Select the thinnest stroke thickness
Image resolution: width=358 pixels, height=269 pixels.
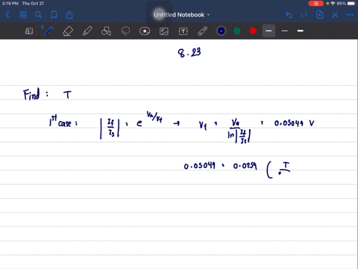point(285,31)
